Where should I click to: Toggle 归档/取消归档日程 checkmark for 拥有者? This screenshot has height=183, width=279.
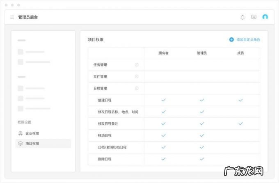point(163,147)
